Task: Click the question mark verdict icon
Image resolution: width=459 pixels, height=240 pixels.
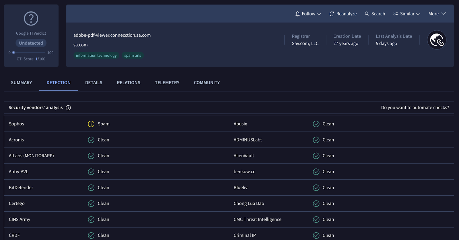Action: [31, 19]
